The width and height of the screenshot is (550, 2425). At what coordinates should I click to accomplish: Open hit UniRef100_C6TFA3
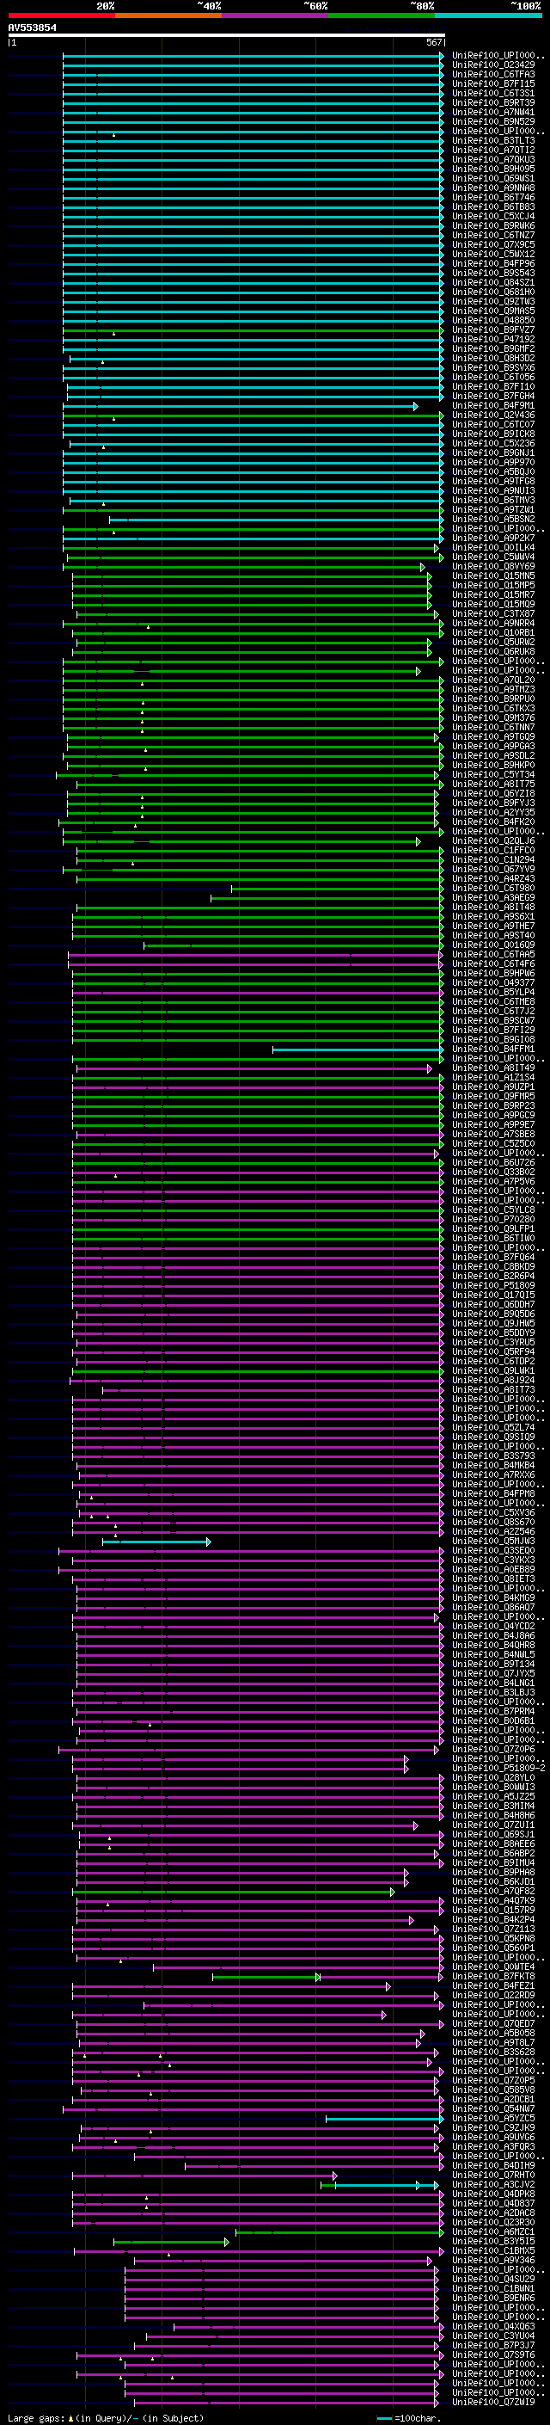492,74
